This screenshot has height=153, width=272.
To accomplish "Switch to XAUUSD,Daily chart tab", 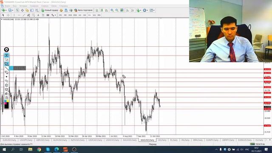I will point(130,140).
